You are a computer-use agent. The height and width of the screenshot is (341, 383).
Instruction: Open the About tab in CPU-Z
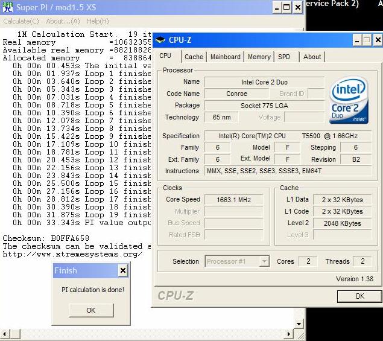tap(312, 57)
